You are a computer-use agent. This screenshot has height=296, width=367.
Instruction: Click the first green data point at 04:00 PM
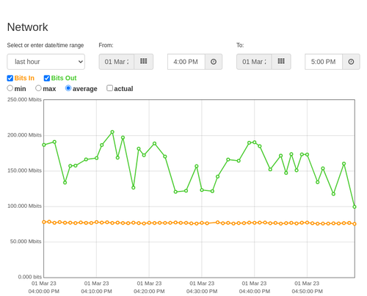pos(44,145)
